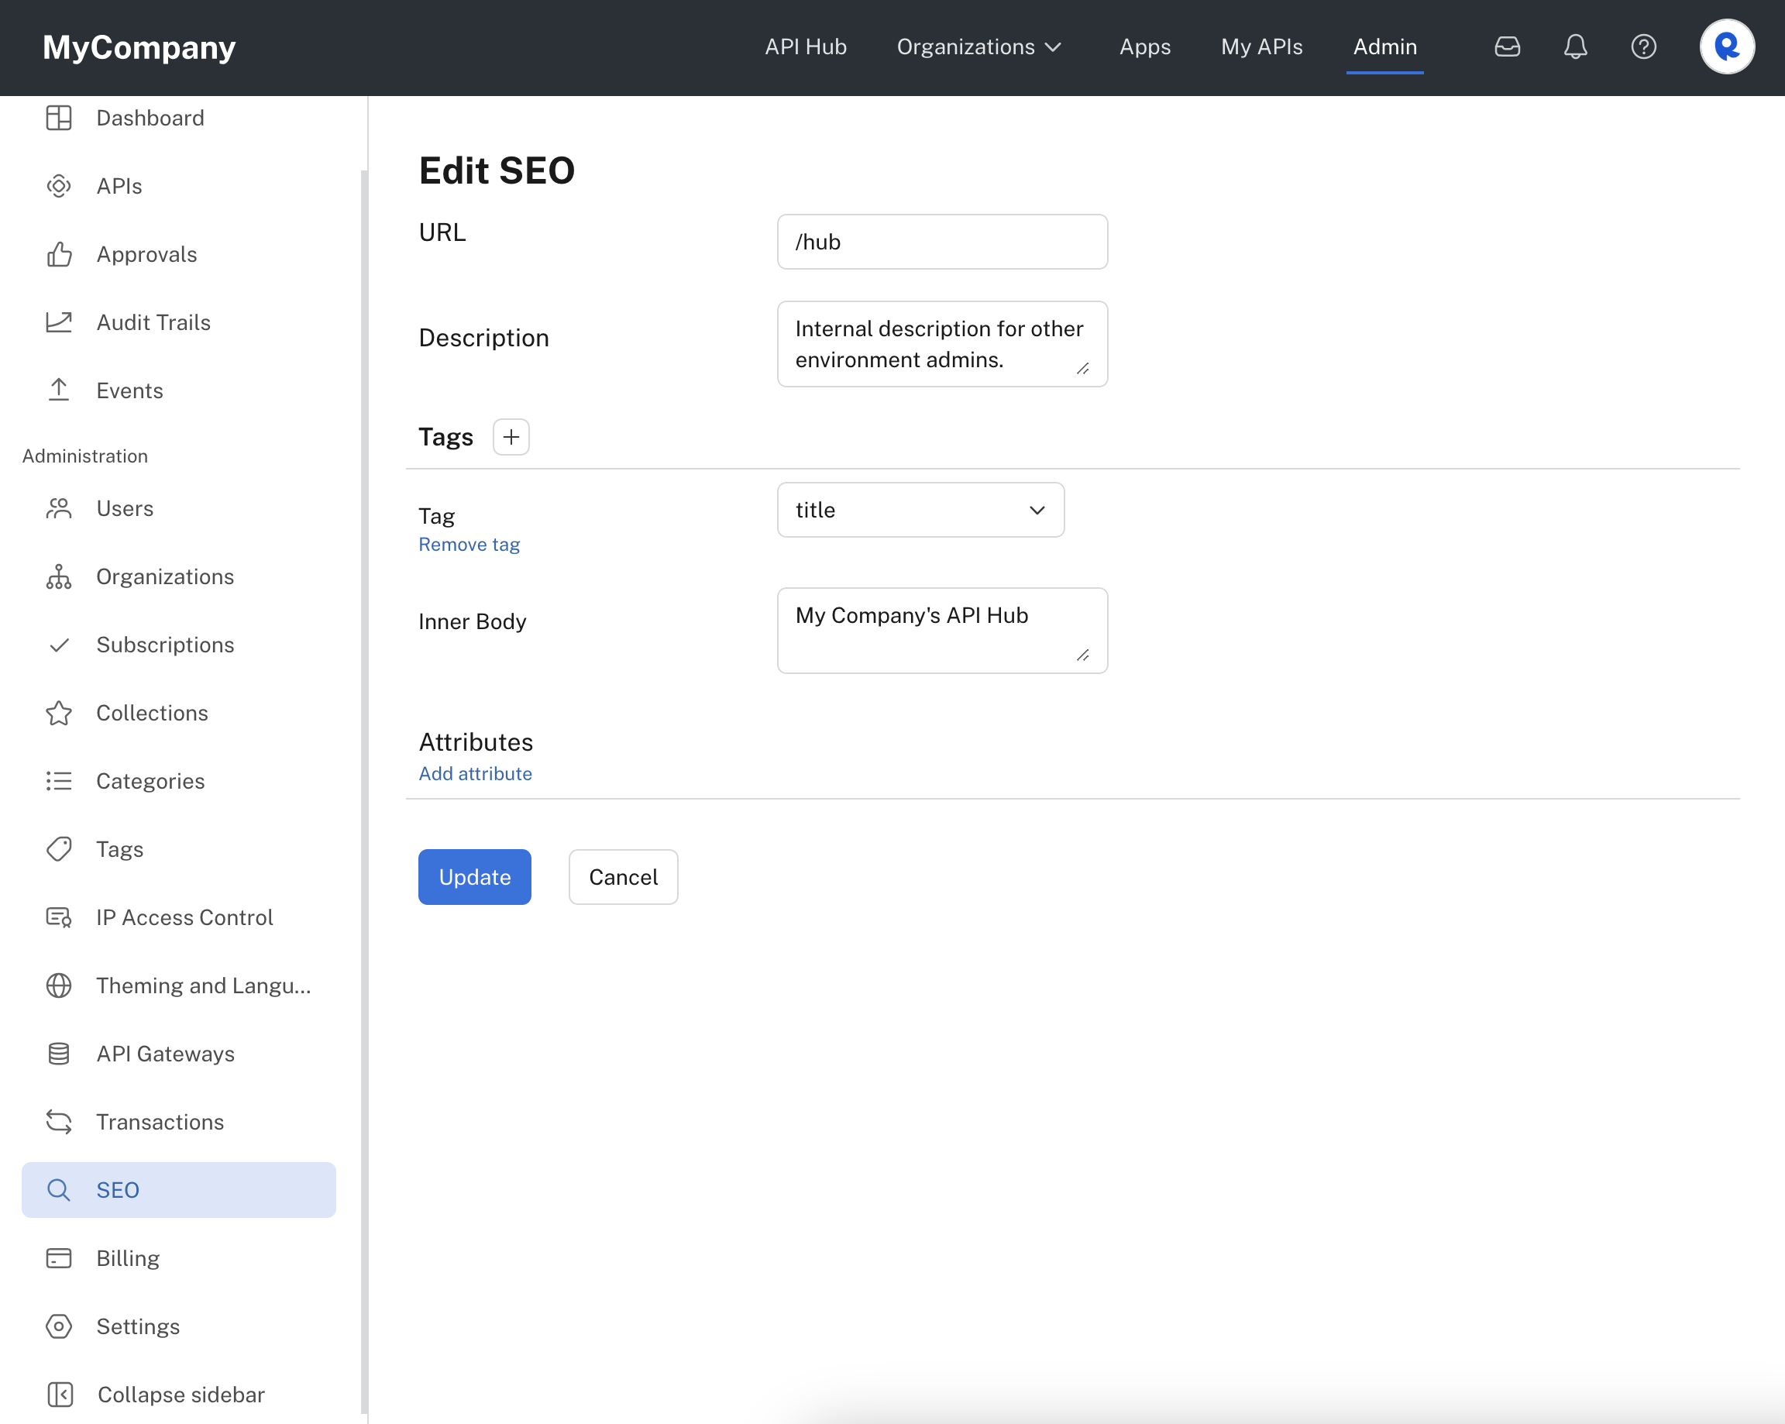Click into the URL input field
The image size is (1785, 1424).
941,242
